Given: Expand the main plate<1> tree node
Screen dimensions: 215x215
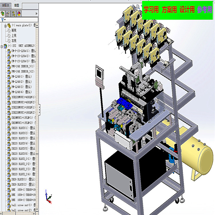Looking at the screenshot, I should click(5, 26).
